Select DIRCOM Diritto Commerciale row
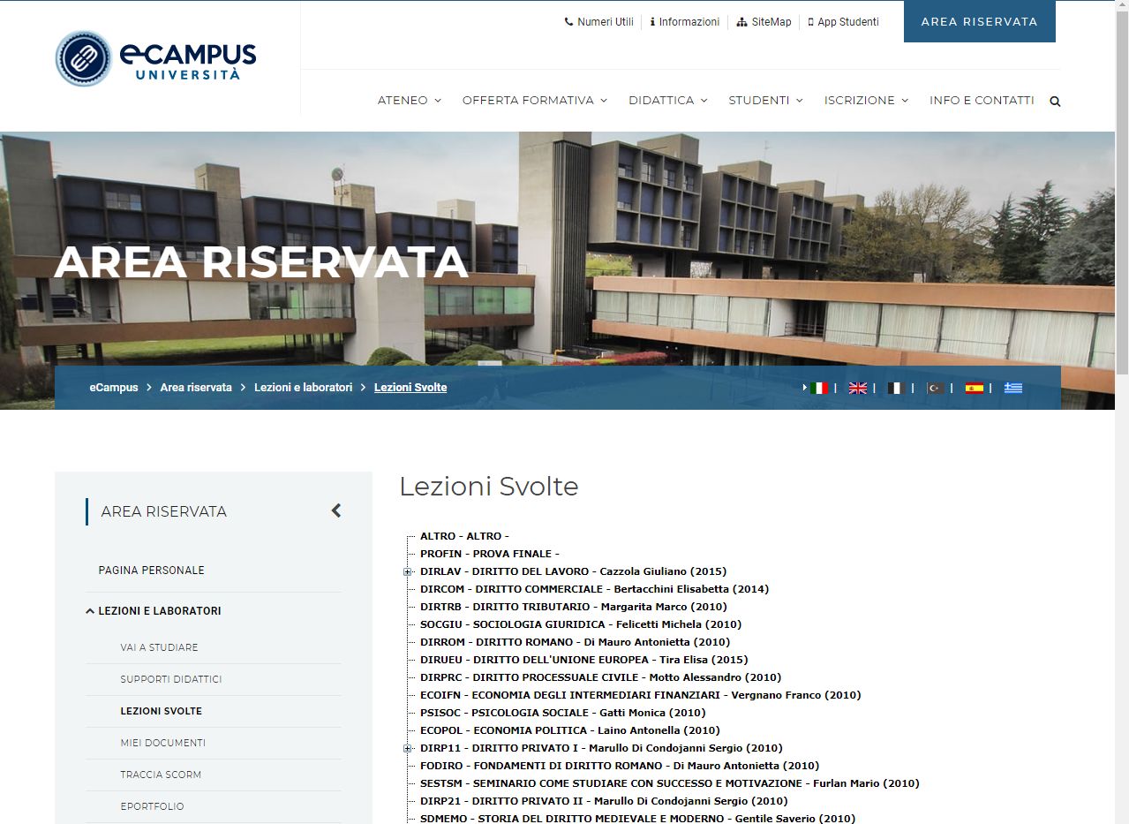1129x824 pixels. 594,589
